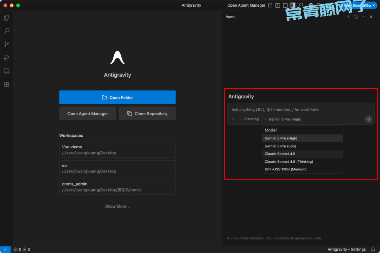380x253 pixels.
Task: Open the agent panel more actions menu
Action: click(363, 17)
